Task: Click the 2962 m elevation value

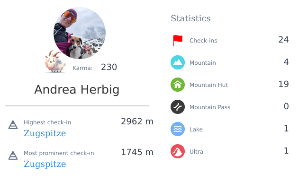Action: 137,121
